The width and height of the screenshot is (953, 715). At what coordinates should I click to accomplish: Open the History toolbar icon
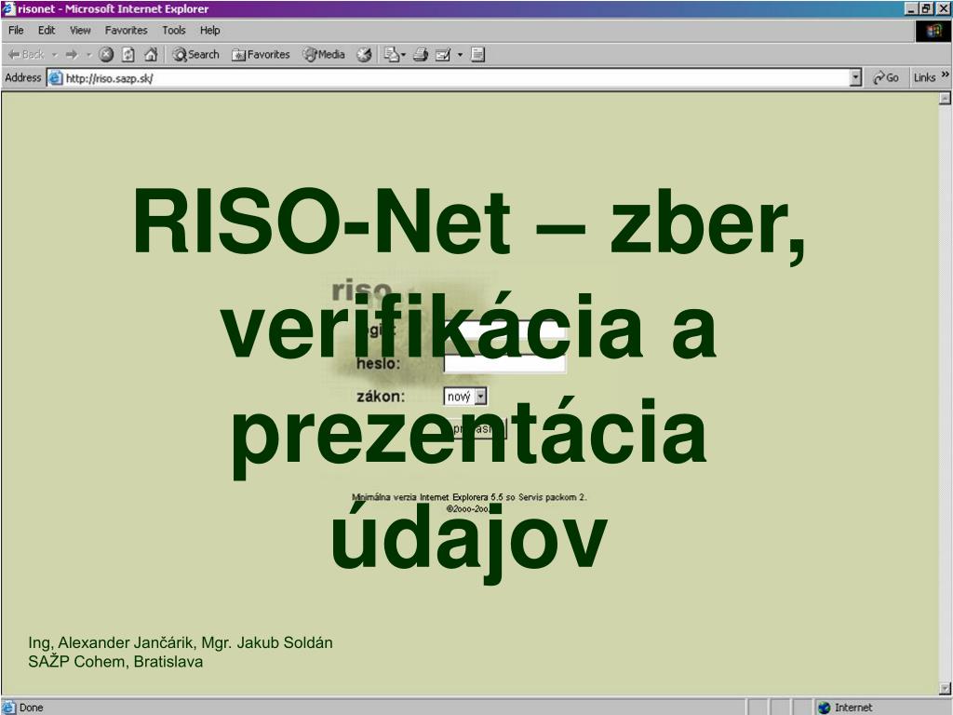coord(364,55)
